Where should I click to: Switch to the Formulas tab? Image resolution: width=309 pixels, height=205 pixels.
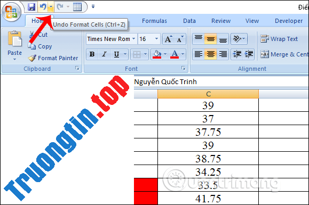point(154,21)
